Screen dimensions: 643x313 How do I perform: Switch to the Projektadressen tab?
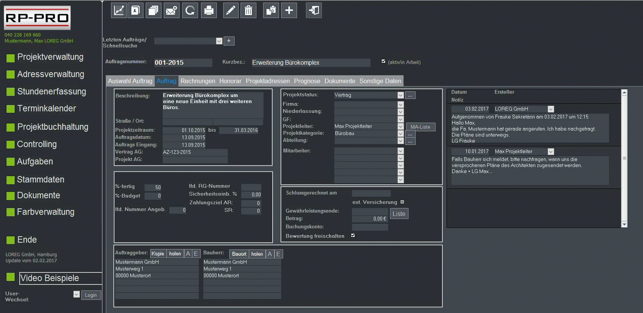[x=268, y=81]
